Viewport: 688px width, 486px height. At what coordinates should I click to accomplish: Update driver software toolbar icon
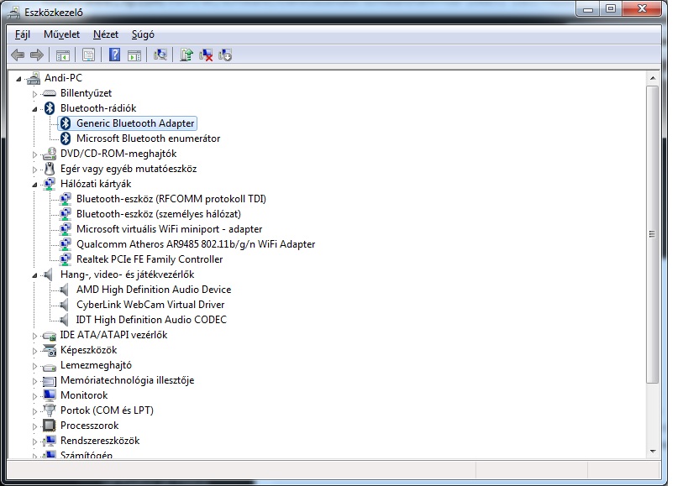[x=186, y=55]
